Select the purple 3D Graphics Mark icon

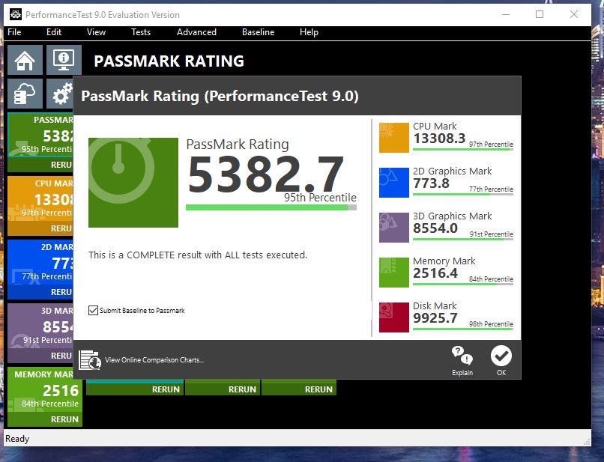coord(394,228)
